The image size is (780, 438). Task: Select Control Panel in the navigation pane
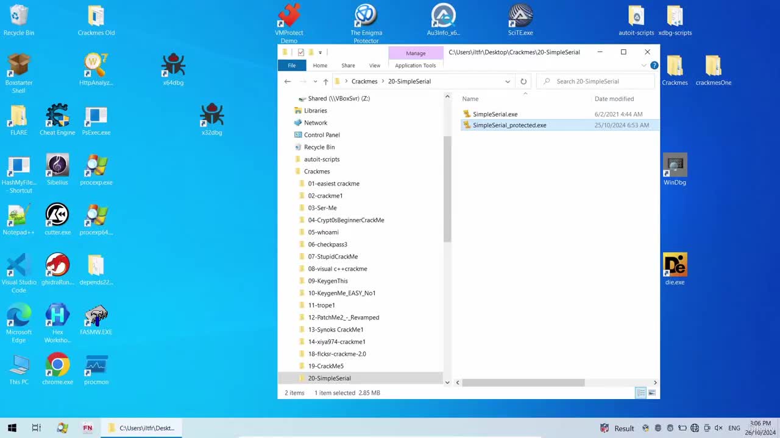tap(322, 135)
